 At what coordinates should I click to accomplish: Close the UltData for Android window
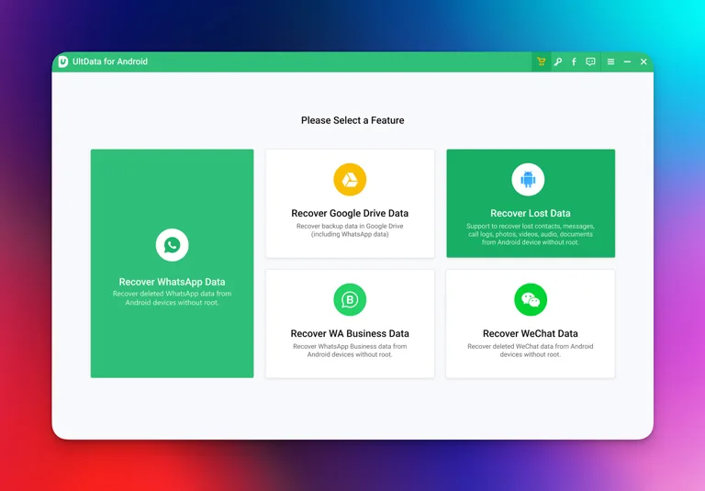click(x=643, y=61)
